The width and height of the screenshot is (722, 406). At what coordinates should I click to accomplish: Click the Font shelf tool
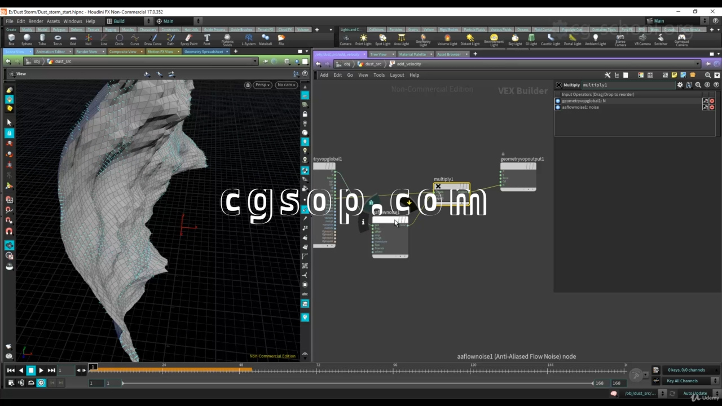207,40
